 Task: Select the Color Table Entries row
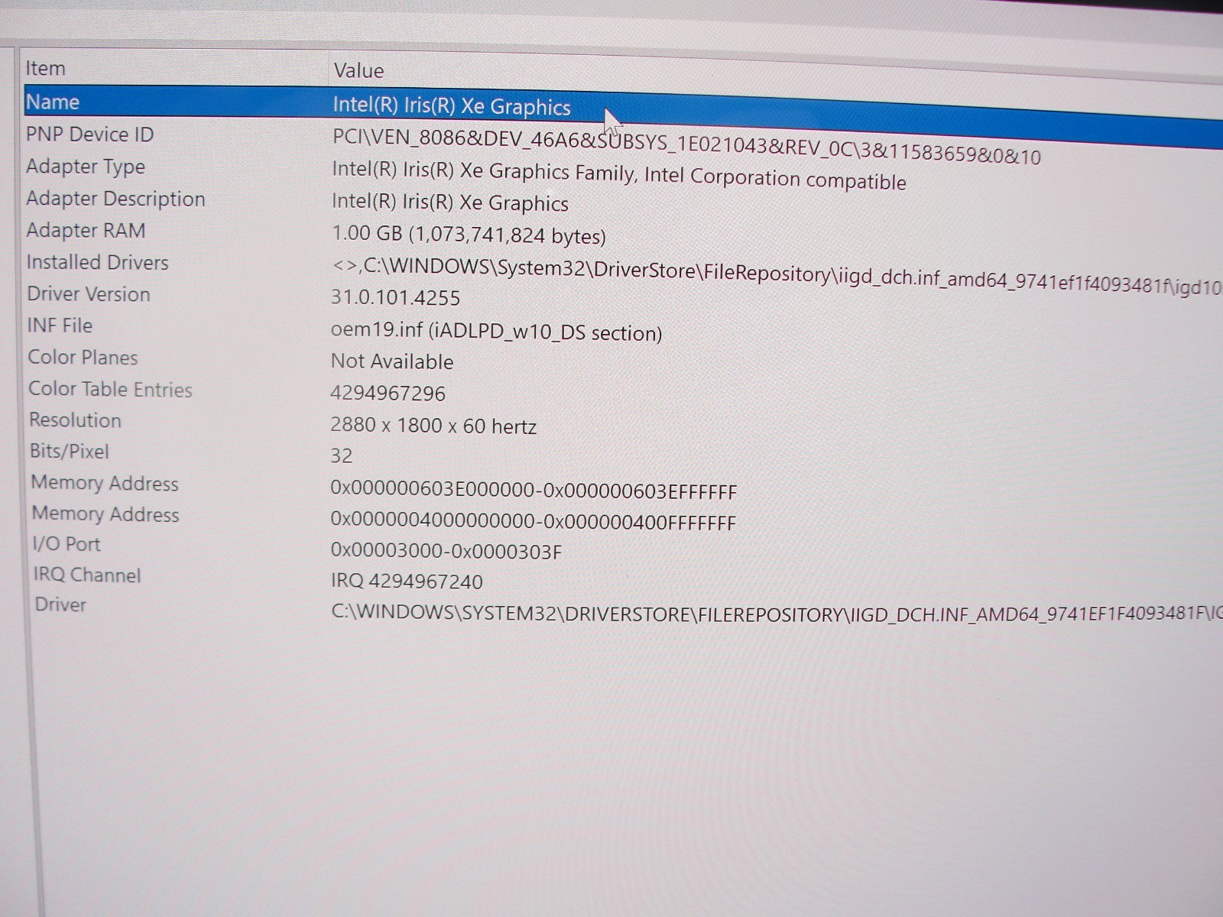pyautogui.click(x=110, y=389)
